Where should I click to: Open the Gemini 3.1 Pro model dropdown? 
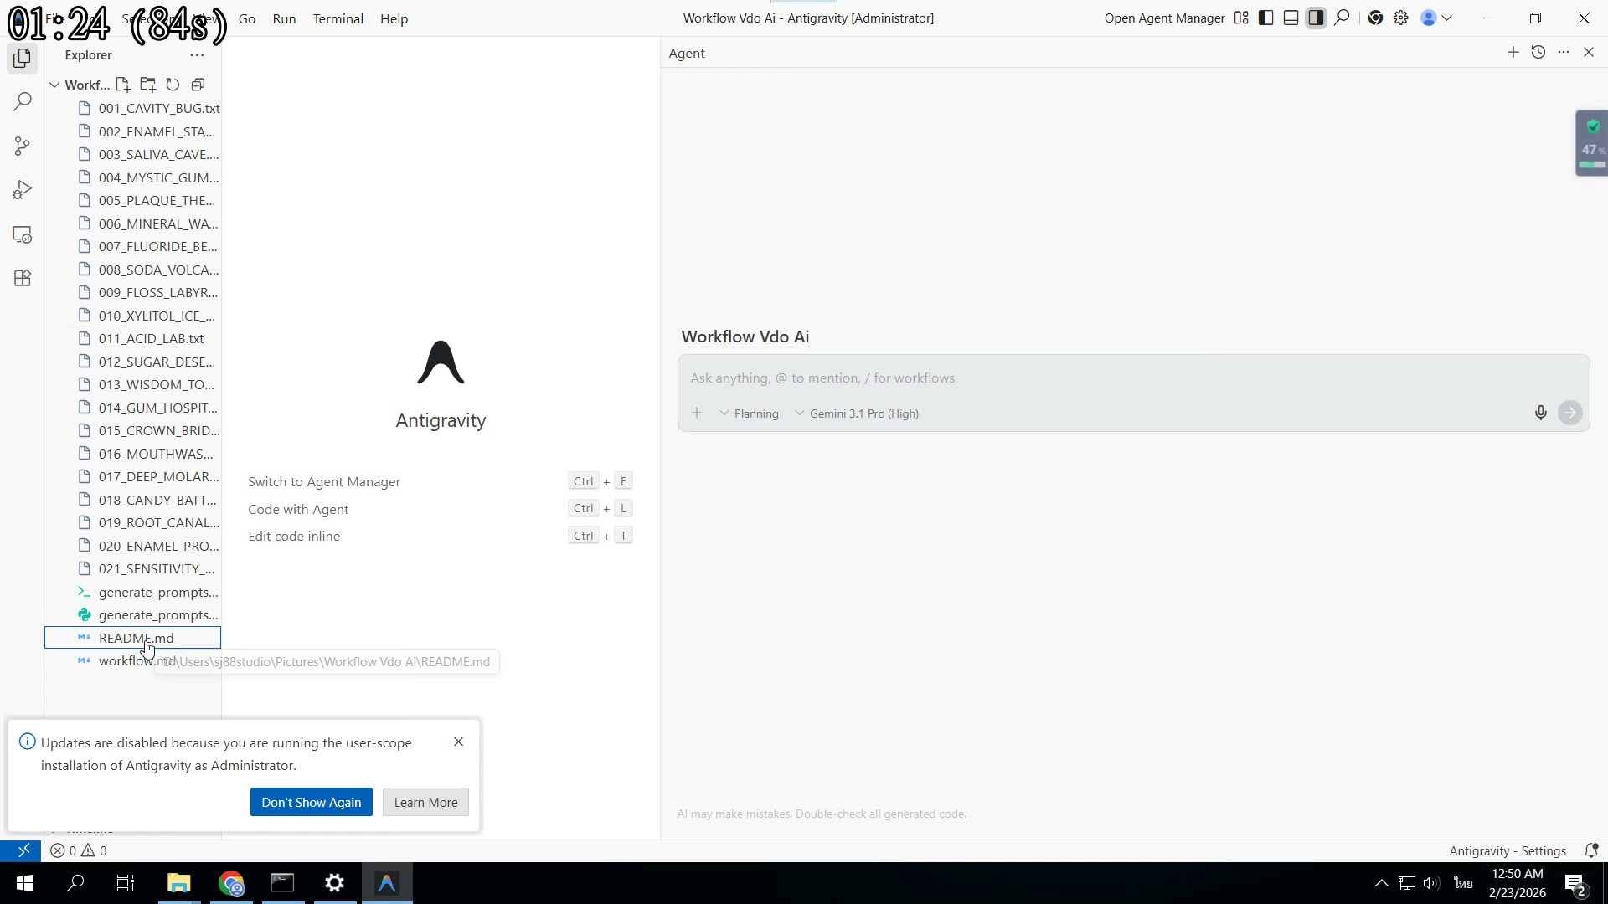pos(857,413)
